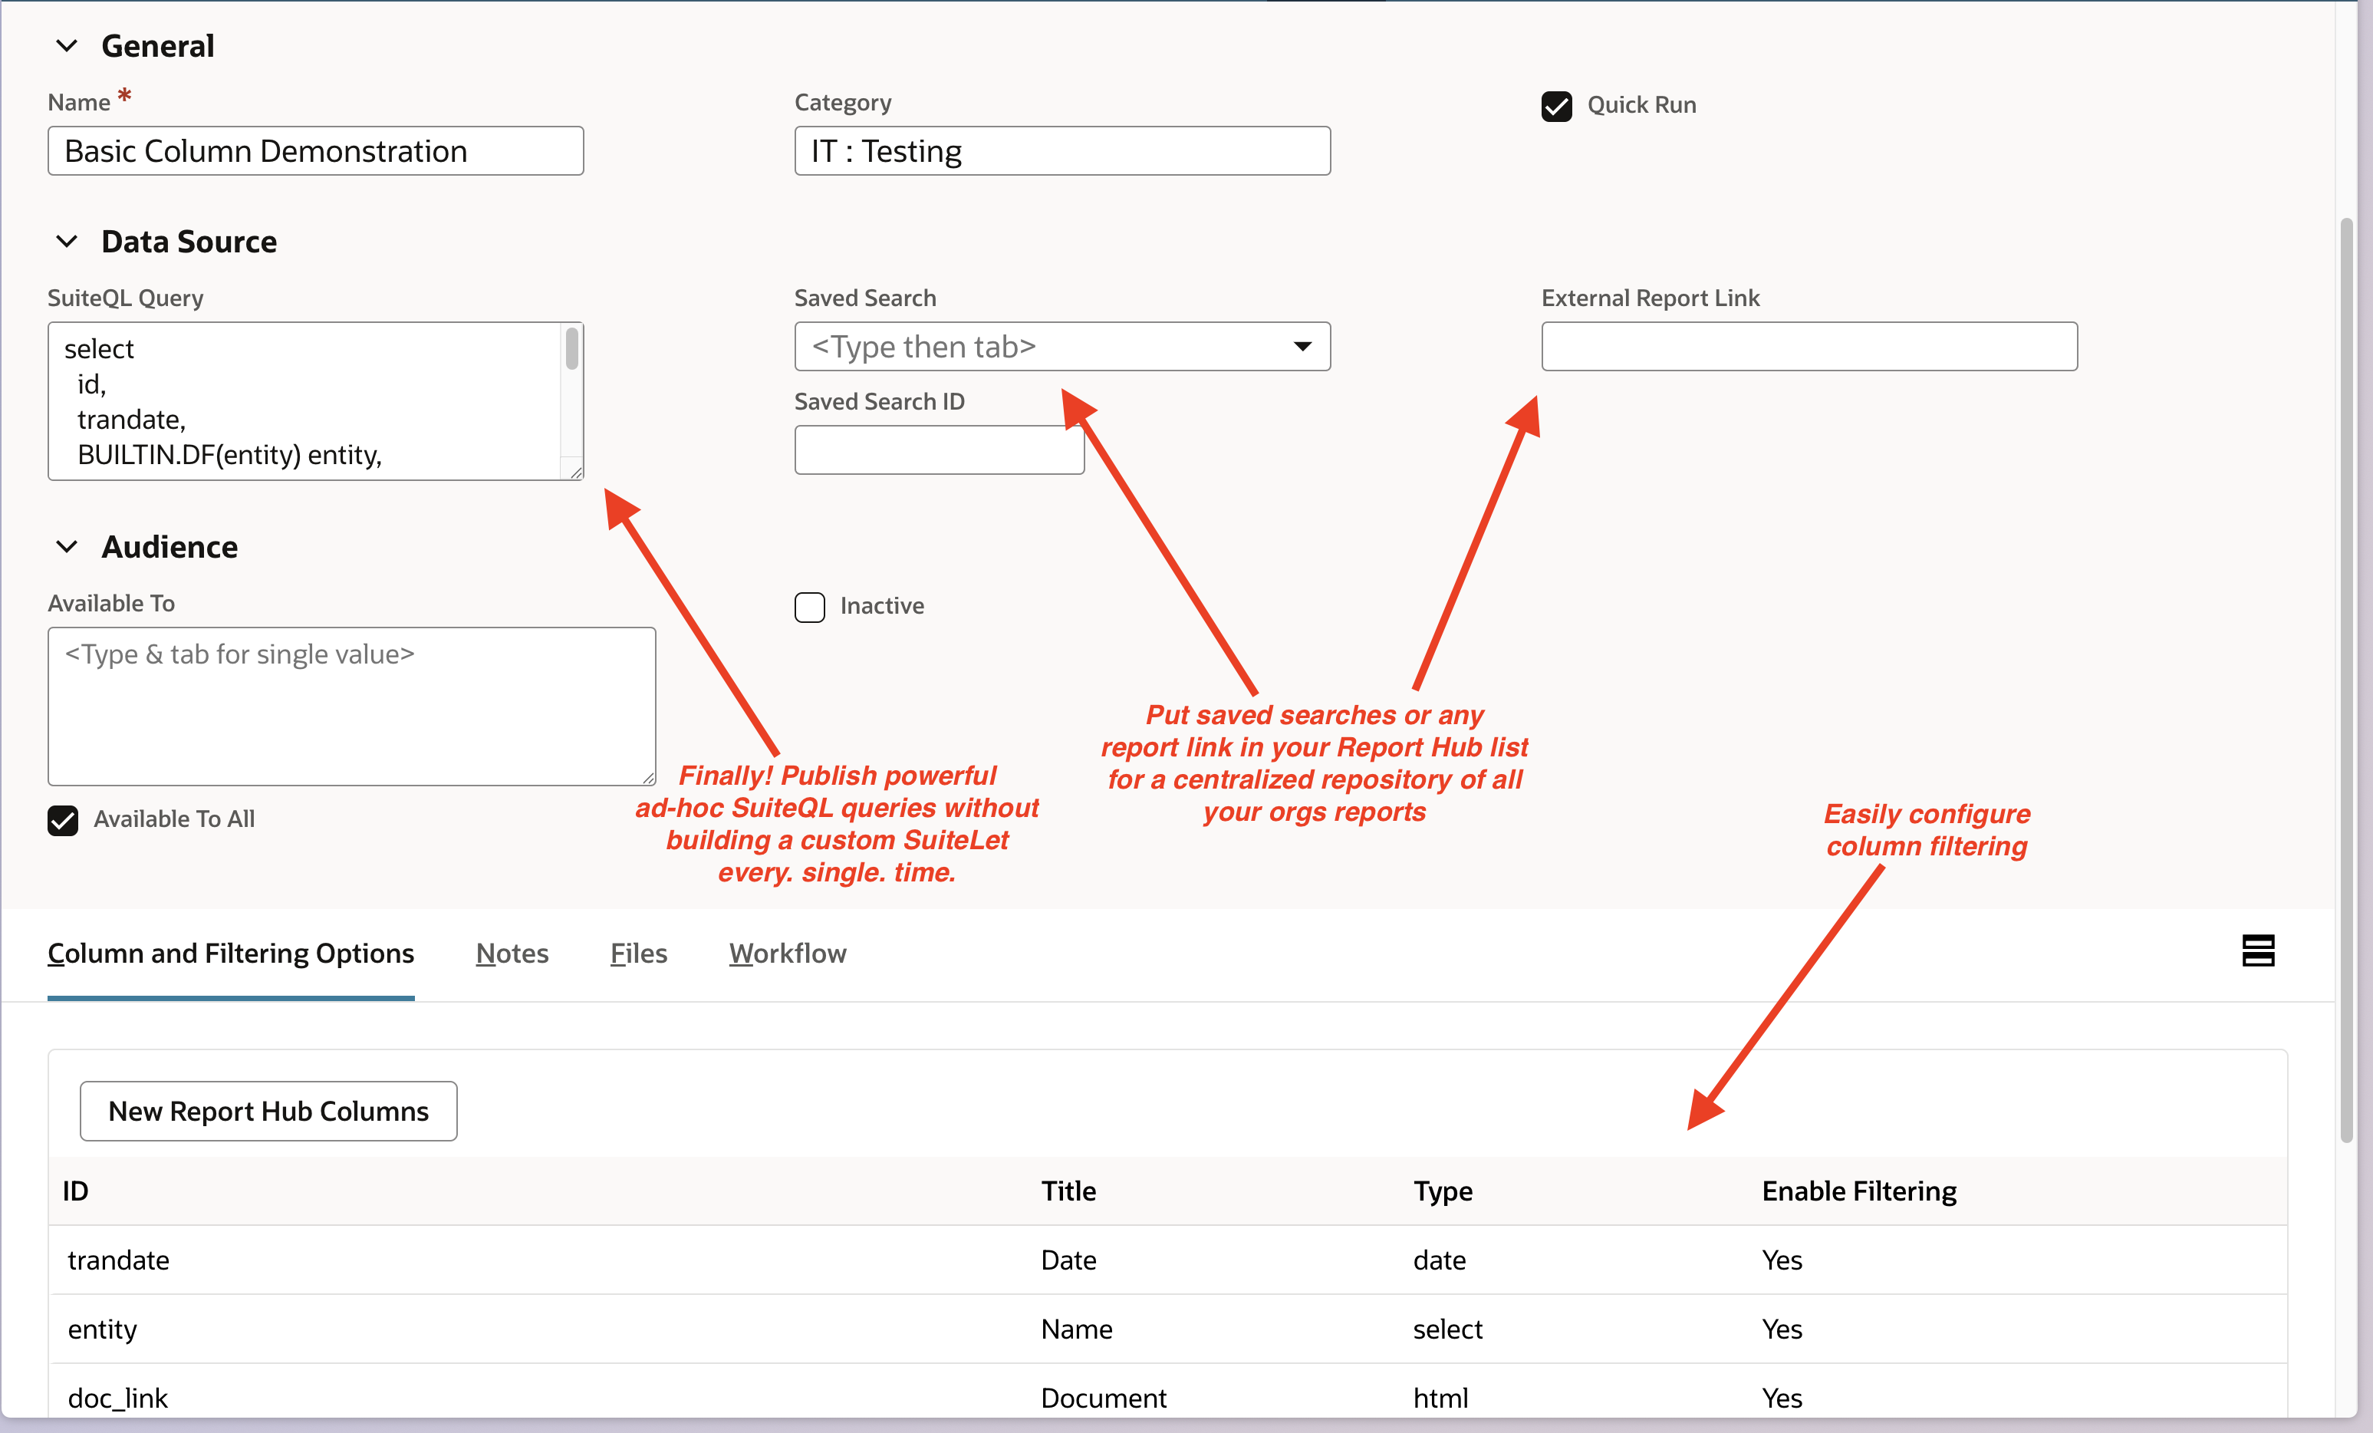
Task: Click the trandate row in columns table
Action: [x=117, y=1260]
